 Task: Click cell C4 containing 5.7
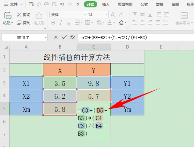point(94,96)
